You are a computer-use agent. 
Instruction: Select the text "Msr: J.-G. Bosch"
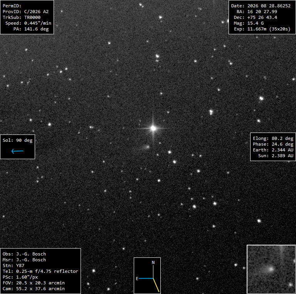coord(24,260)
